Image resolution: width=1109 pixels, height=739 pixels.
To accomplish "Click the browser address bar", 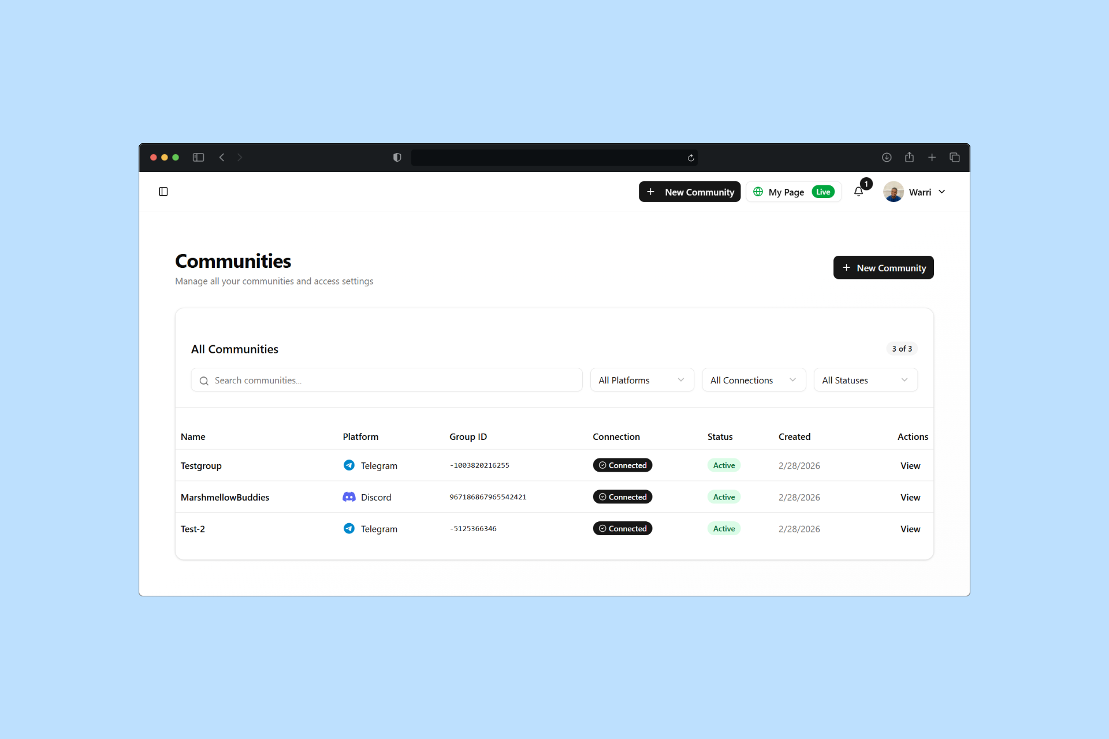I will click(x=549, y=158).
